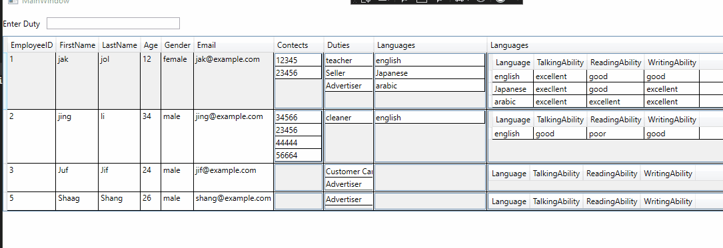
Task: Click the Enter Duty text box
Action: coord(113,23)
